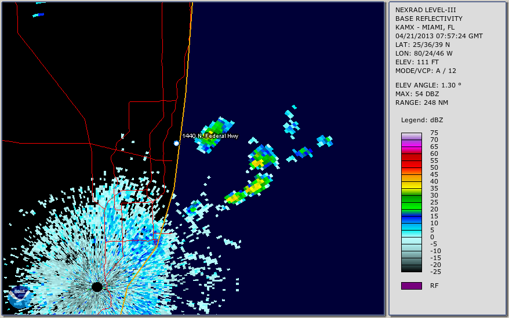Image resolution: width=509 pixels, height=318 pixels.
Task: Click the purple RF color swatch
Action: coord(411,286)
